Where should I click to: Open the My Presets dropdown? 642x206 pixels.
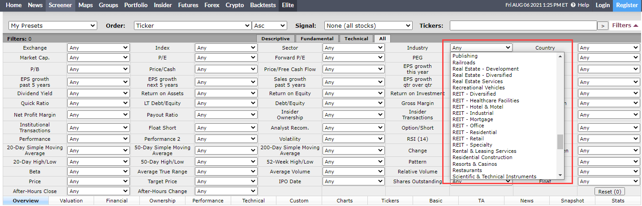pos(53,25)
